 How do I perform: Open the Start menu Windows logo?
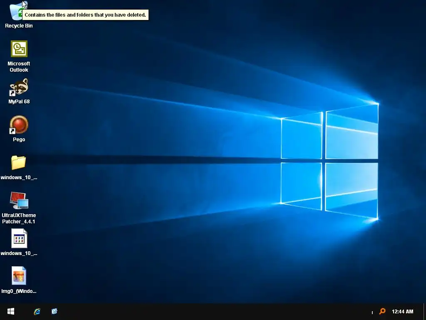click(x=10, y=311)
